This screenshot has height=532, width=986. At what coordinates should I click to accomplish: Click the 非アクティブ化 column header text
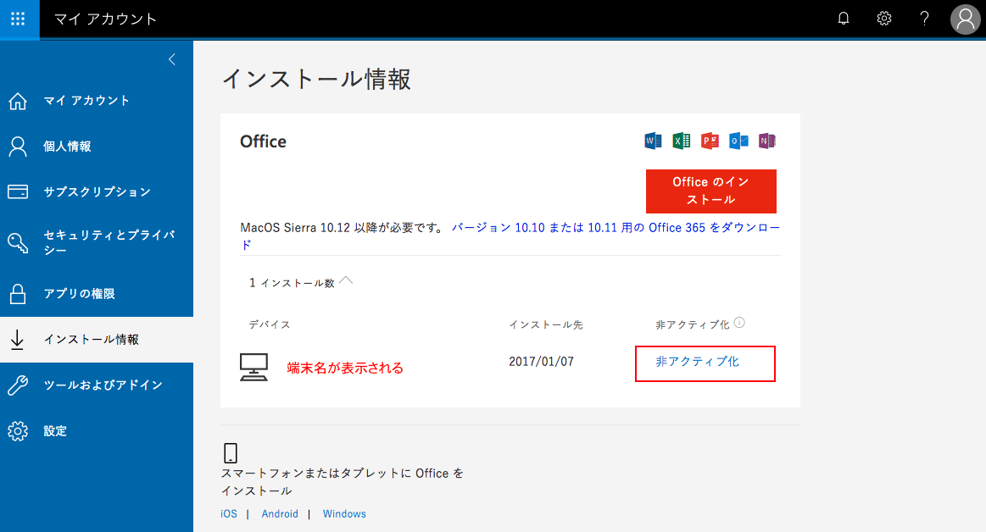693,324
